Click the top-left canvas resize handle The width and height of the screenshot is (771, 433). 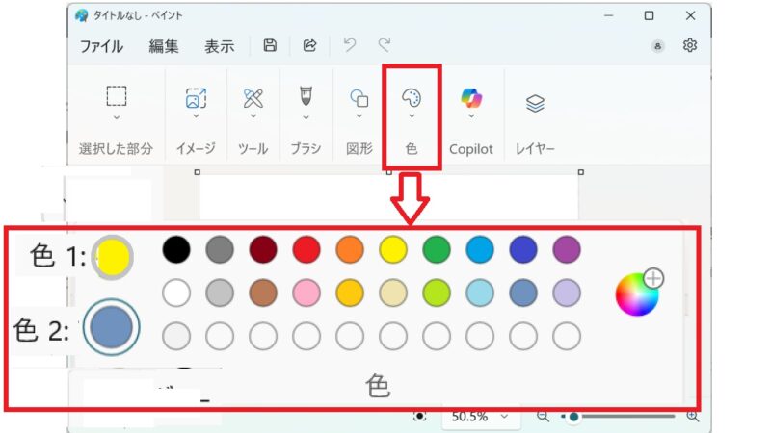(198, 172)
